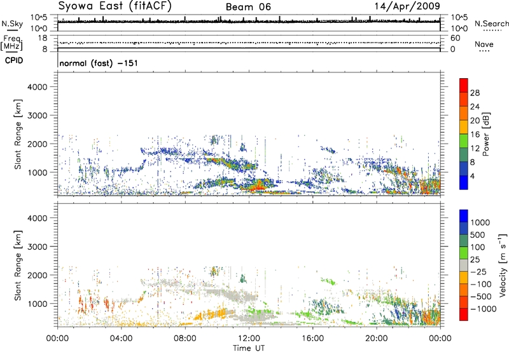509x352 pixels.
Task: Click the 'Slant Range [km]' label of velocity panel
Action: coord(18,265)
